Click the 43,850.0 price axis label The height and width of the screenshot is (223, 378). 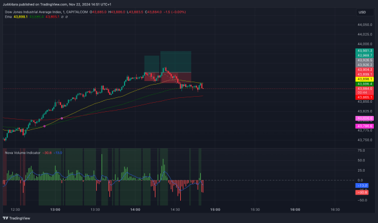(365, 102)
